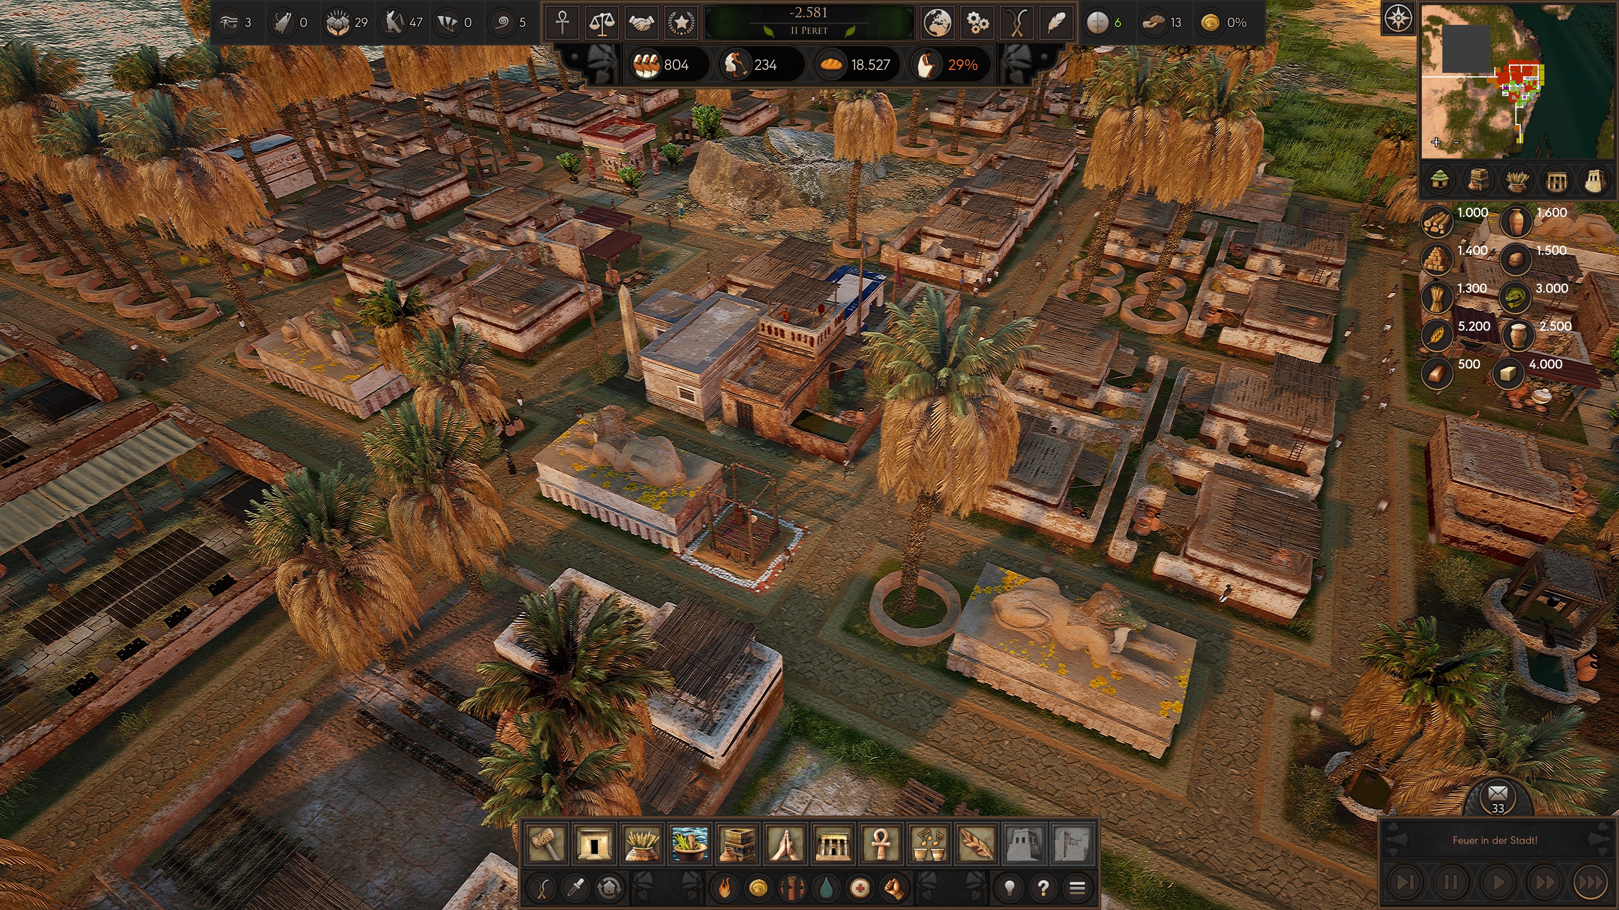Toggle the health red-cross overlay
This screenshot has width=1619, height=910.
[x=860, y=887]
